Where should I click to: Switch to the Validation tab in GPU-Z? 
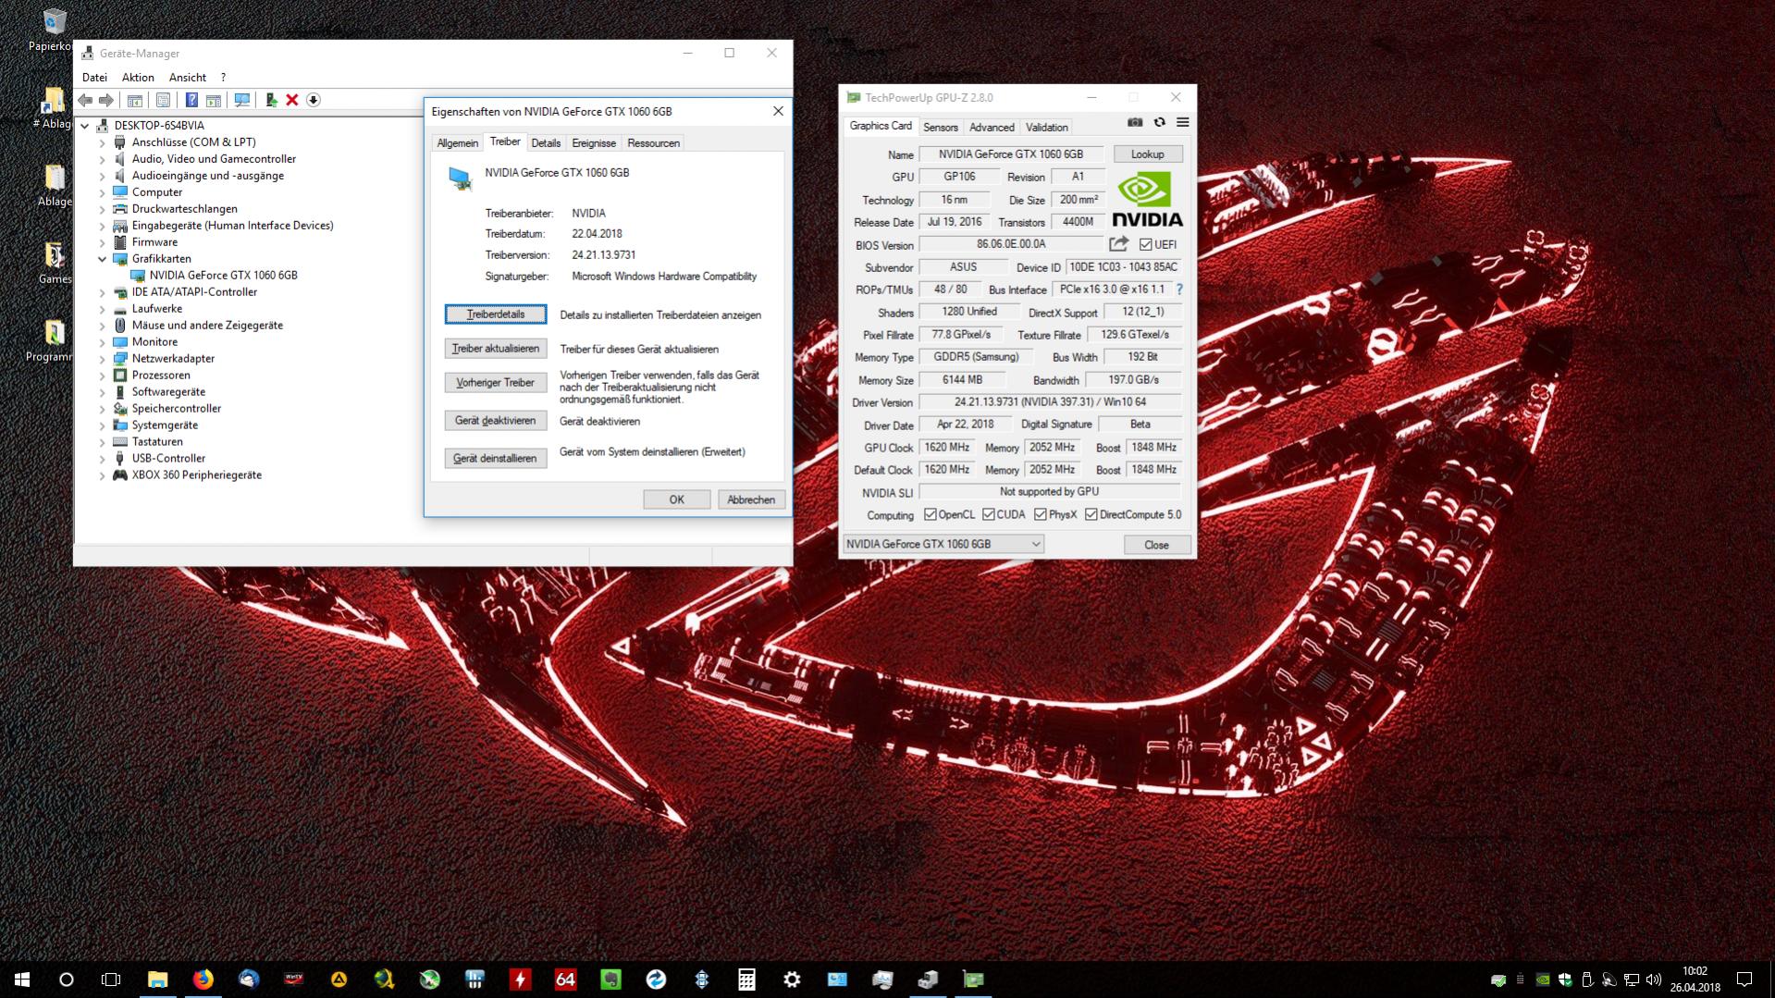(1047, 128)
